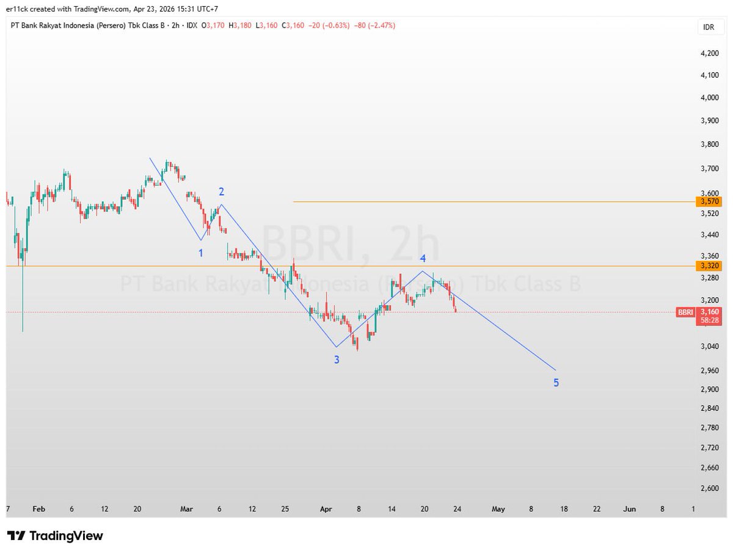This screenshot has height=554, width=733.
Task: Click 3,440 on the price axis
Action: tap(710, 235)
